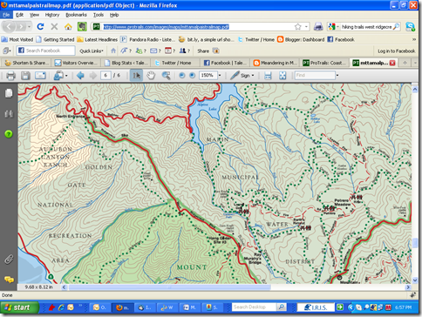
Task: Show more bookmarks with the chevron
Action: click(x=414, y=39)
